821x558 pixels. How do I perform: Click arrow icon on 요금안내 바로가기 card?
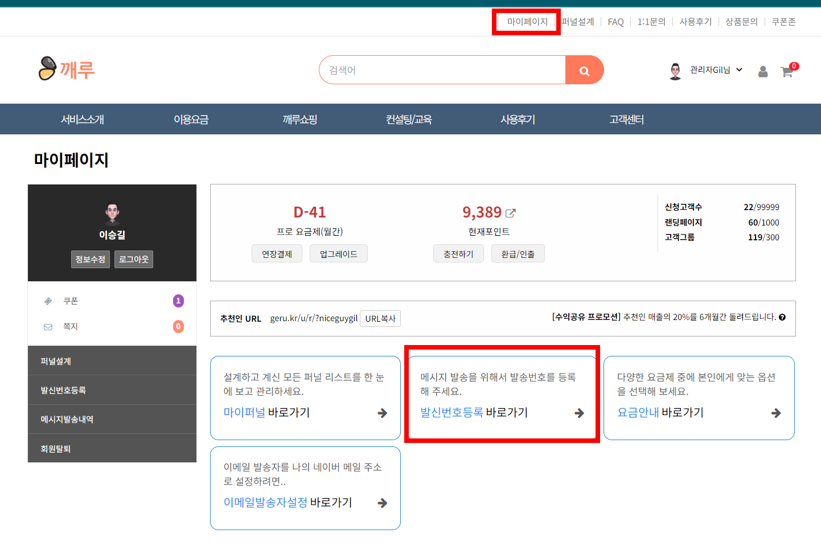(x=776, y=413)
